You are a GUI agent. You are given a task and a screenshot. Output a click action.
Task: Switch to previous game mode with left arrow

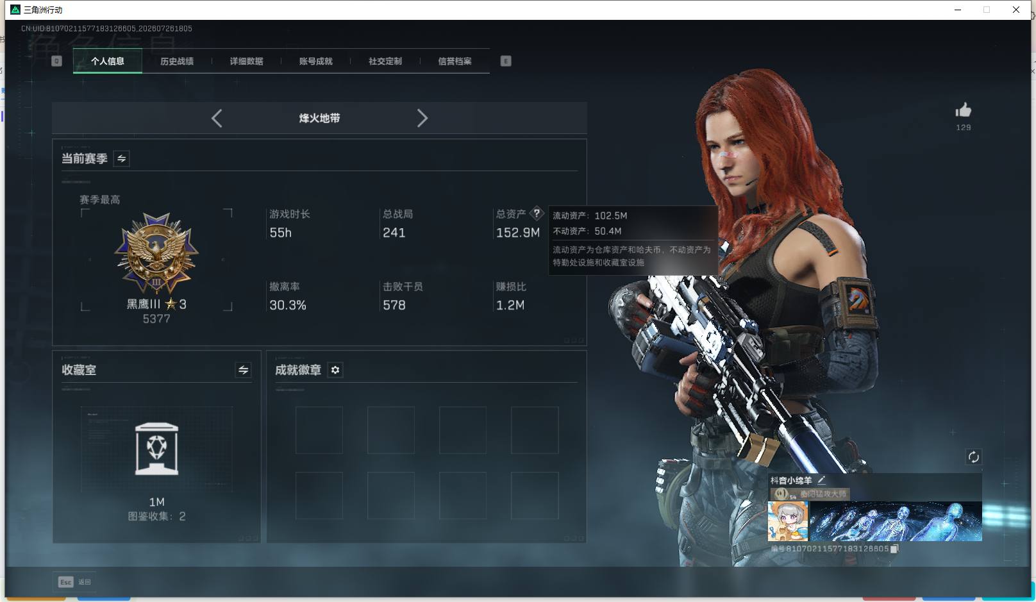(217, 118)
